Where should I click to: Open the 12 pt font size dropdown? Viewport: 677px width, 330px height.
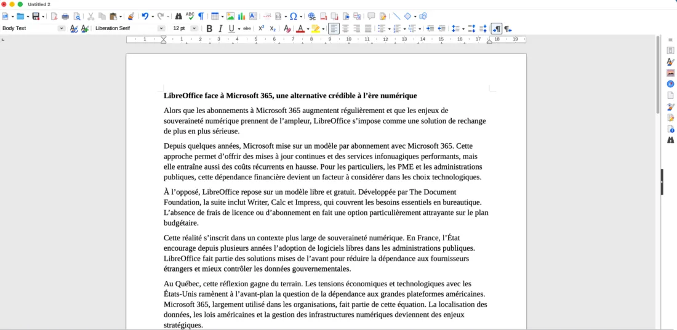click(194, 28)
